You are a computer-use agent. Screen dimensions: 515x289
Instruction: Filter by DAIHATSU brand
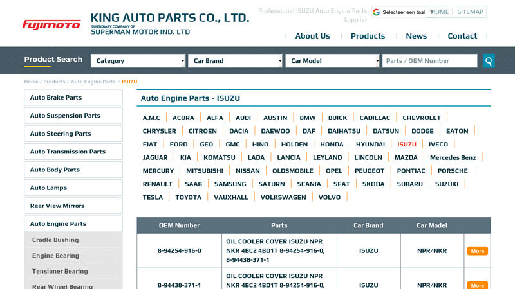pyautogui.click(x=344, y=131)
